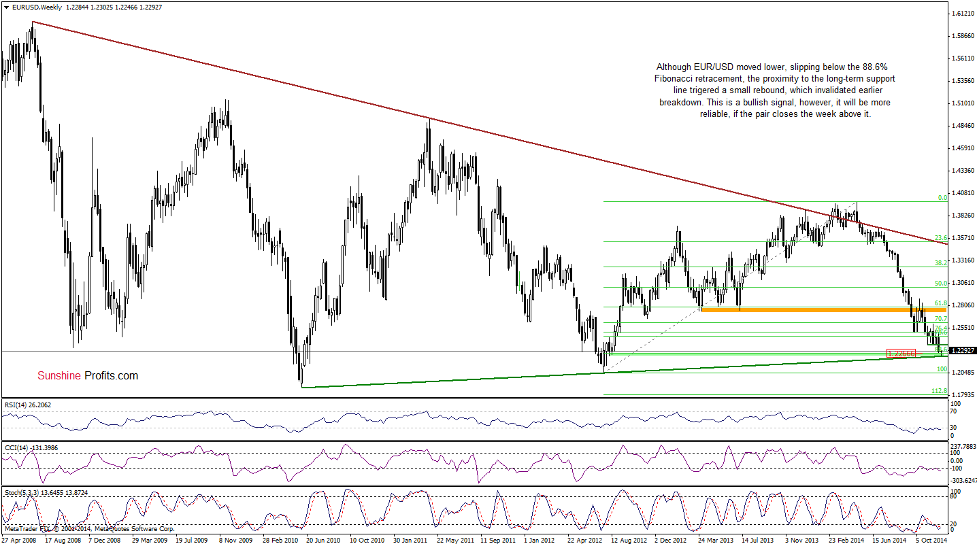The width and height of the screenshot is (977, 546).
Task: Click the 1.35710 price axis value
Action: [x=962, y=238]
